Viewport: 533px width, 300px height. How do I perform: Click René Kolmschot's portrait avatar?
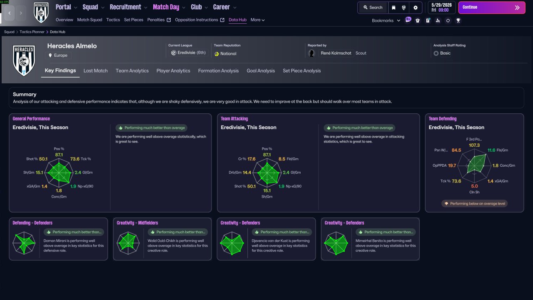(311, 53)
